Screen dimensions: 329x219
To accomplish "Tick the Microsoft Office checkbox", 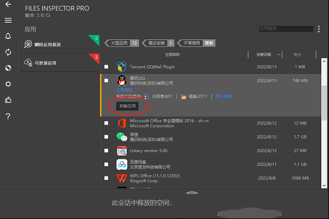I will 106,123.
